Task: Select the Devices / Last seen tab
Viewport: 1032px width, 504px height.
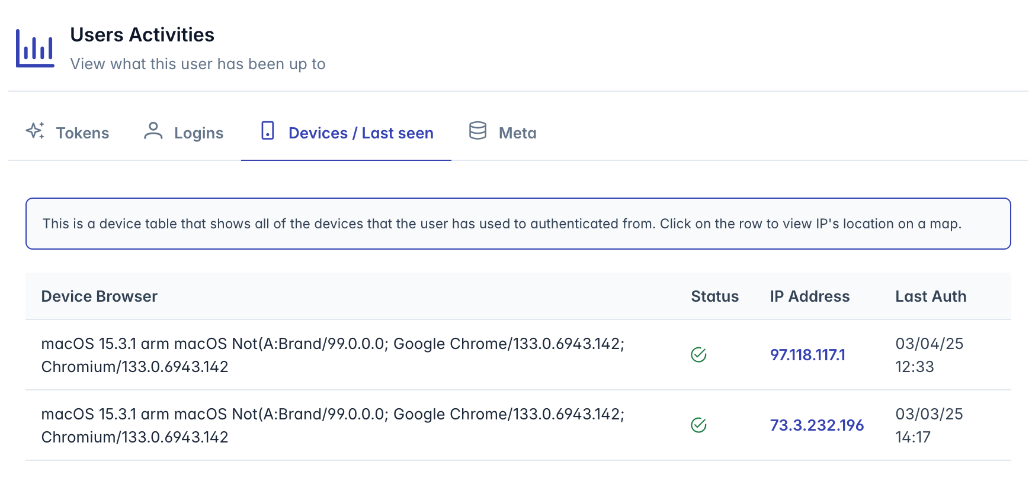Action: (346, 133)
